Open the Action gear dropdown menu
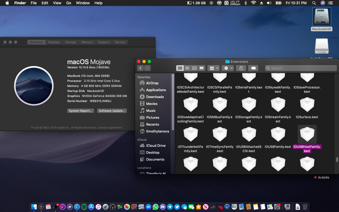Viewport: 339px width, 212px height. click(x=228, y=68)
